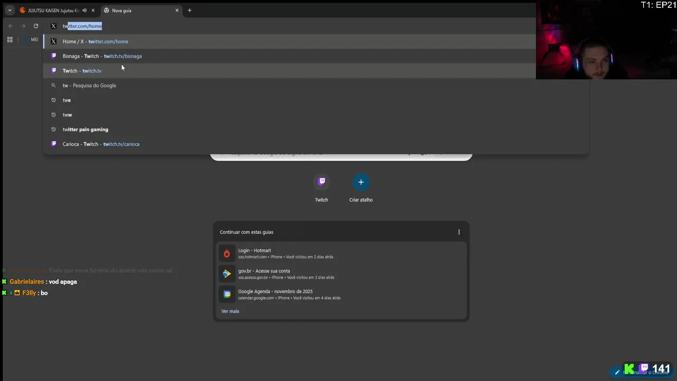Select the 'tww' history suggestion
677x381 pixels.
(x=316, y=115)
